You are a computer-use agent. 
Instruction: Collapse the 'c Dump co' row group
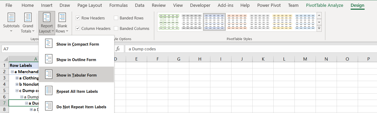(x=17, y=90)
